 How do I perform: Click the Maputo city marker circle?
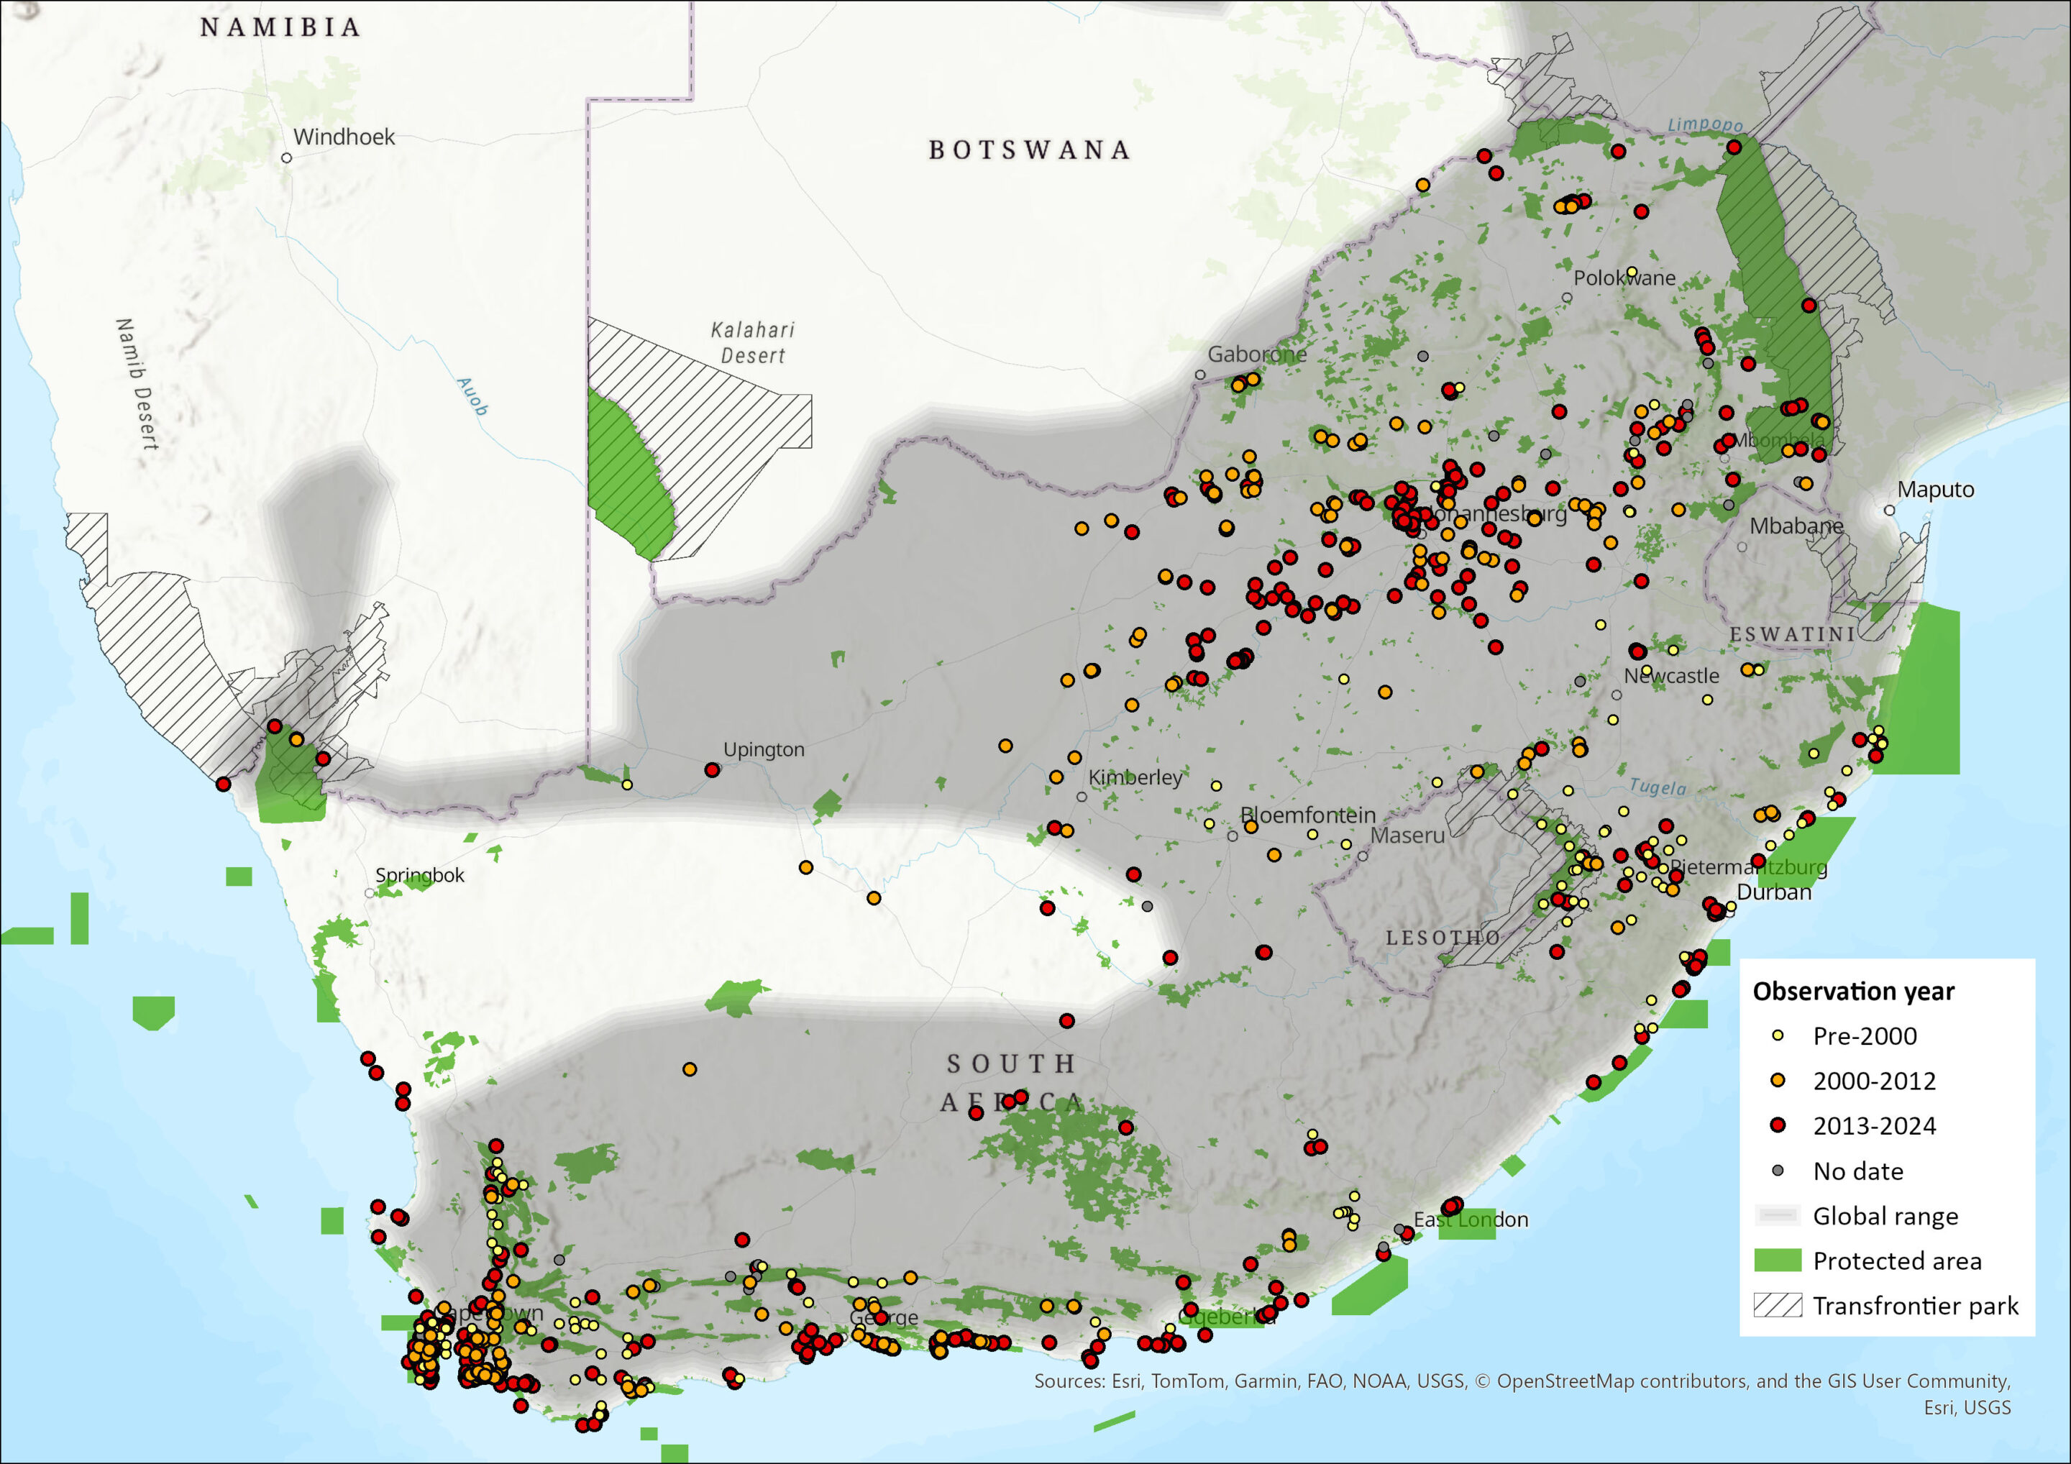point(1889,511)
